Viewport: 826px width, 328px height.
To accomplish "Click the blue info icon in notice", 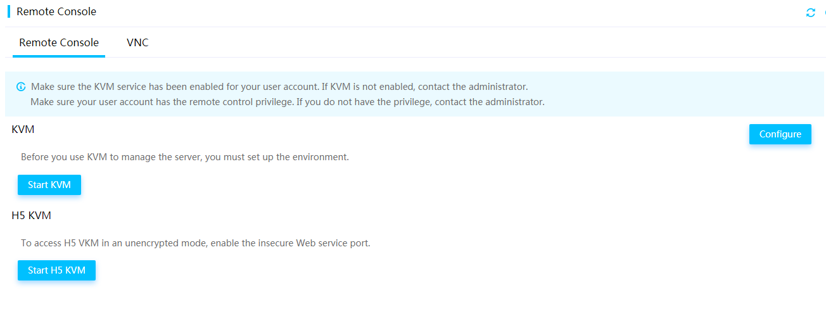I will click(x=21, y=87).
